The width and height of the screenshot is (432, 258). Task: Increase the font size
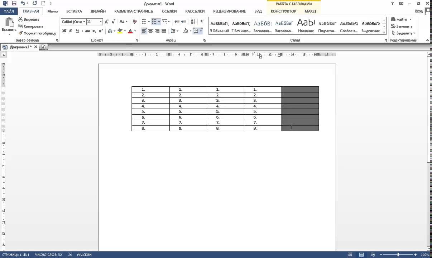click(107, 22)
